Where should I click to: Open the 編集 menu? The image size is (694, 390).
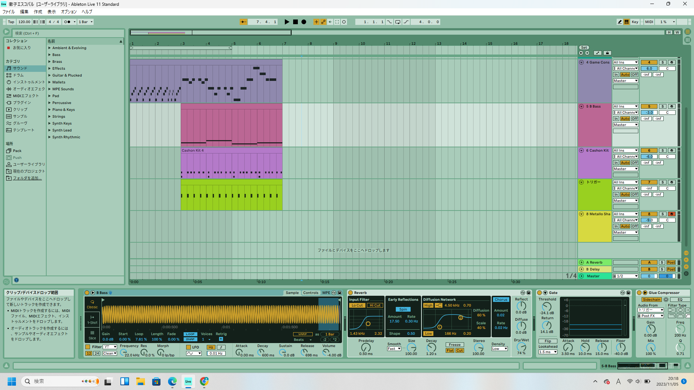point(24,12)
